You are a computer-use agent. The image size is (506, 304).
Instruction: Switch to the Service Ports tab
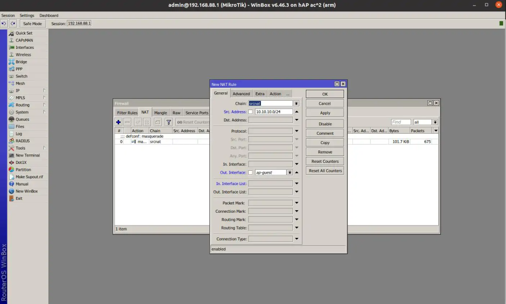197,113
